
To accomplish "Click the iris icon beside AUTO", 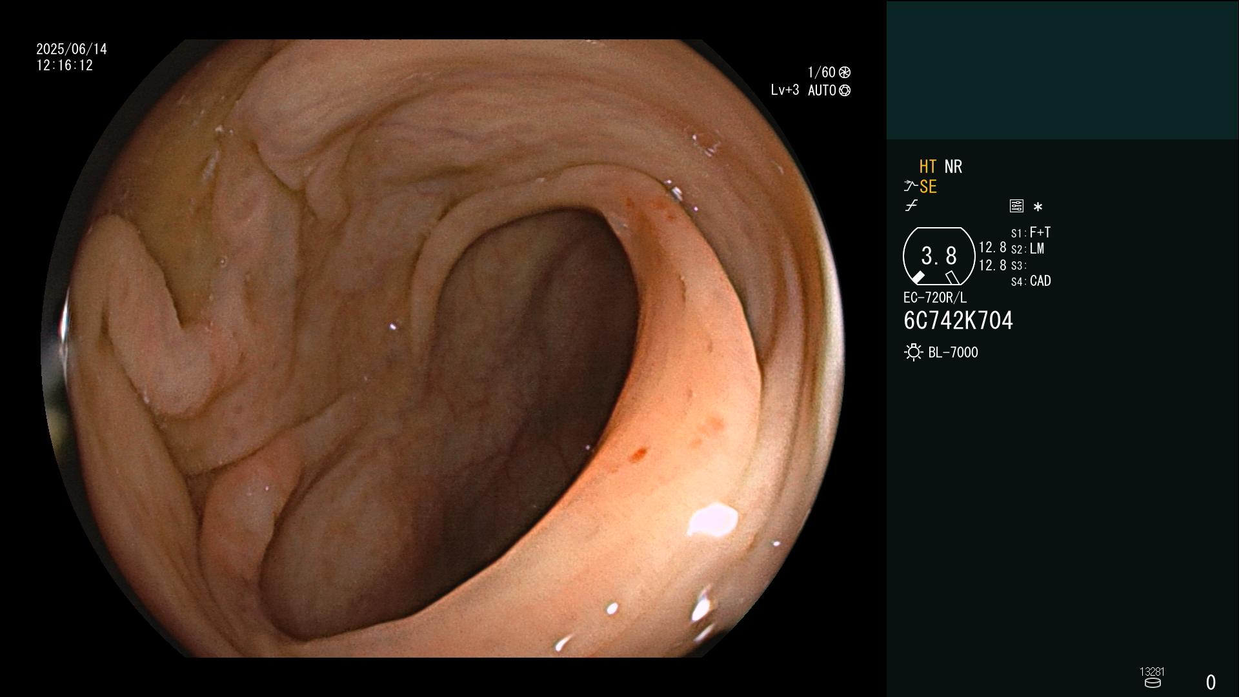I will click(845, 91).
